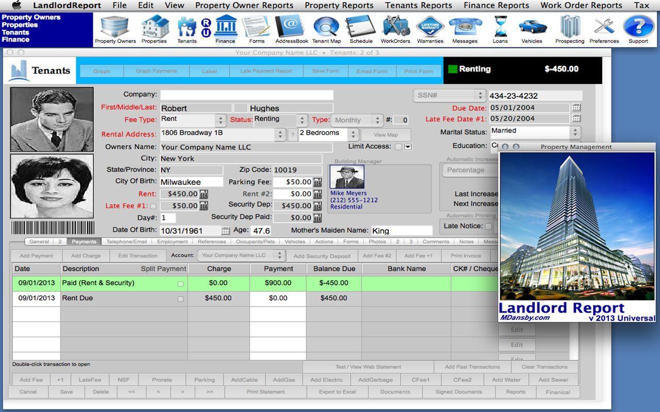
Task: Click the LateFee quick-add button
Action: click(x=90, y=380)
